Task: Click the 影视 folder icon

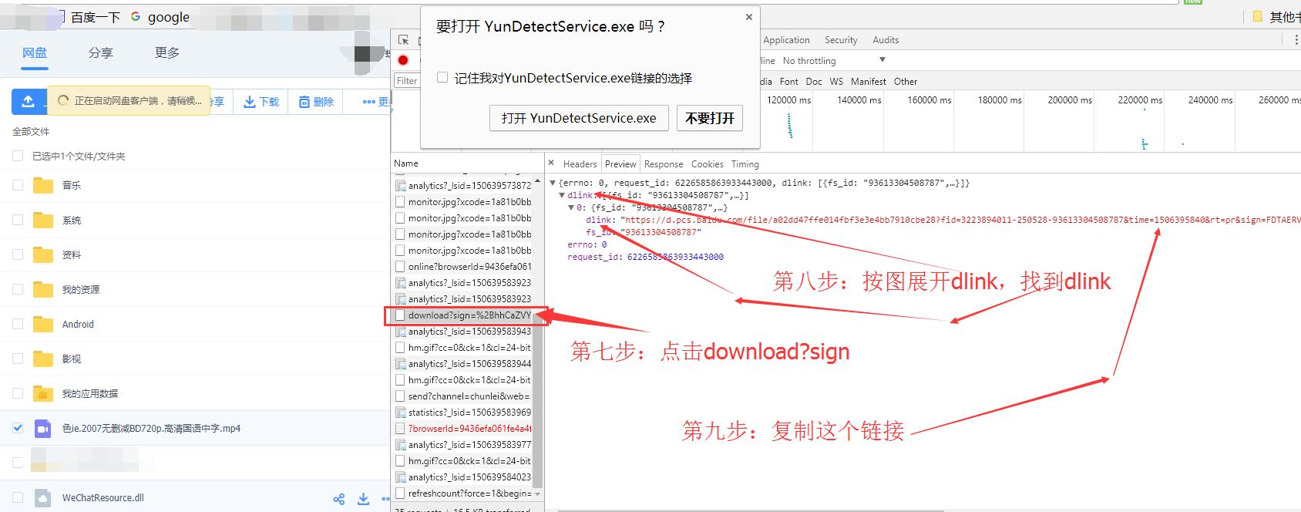Action: (x=43, y=359)
